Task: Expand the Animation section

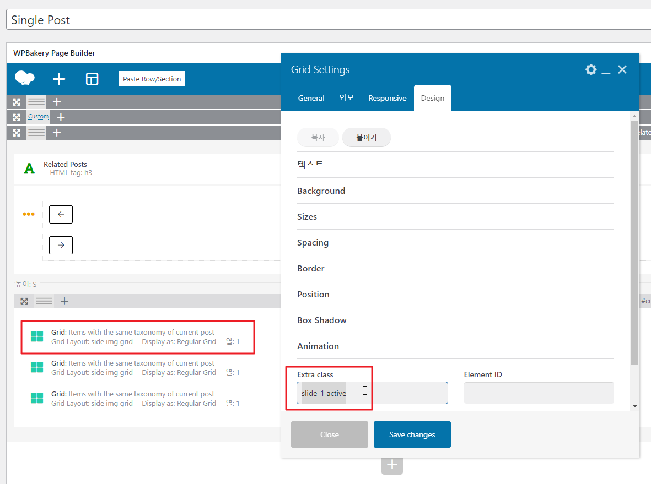Action: click(x=455, y=346)
